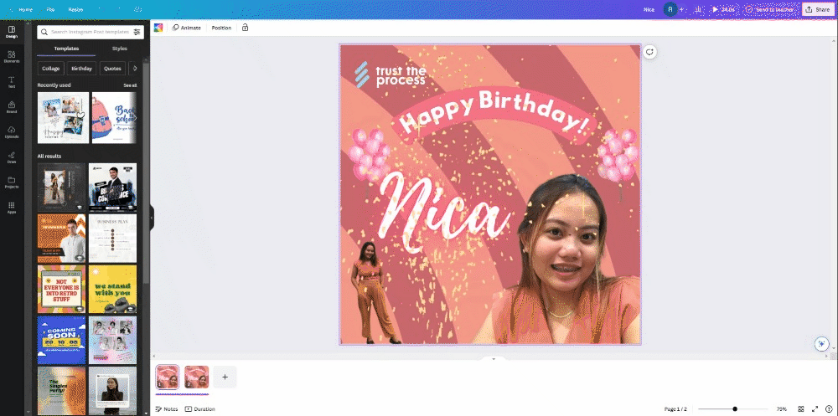Choose the recently used photo collage template

pyautogui.click(x=63, y=118)
